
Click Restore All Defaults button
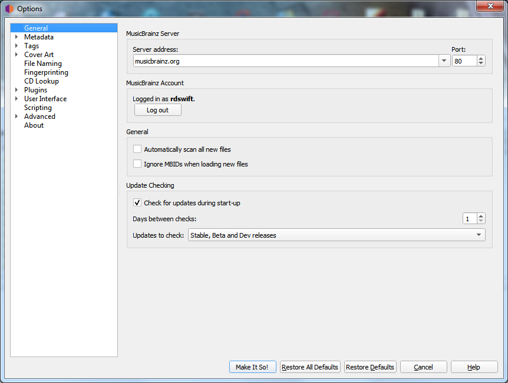pyautogui.click(x=310, y=367)
